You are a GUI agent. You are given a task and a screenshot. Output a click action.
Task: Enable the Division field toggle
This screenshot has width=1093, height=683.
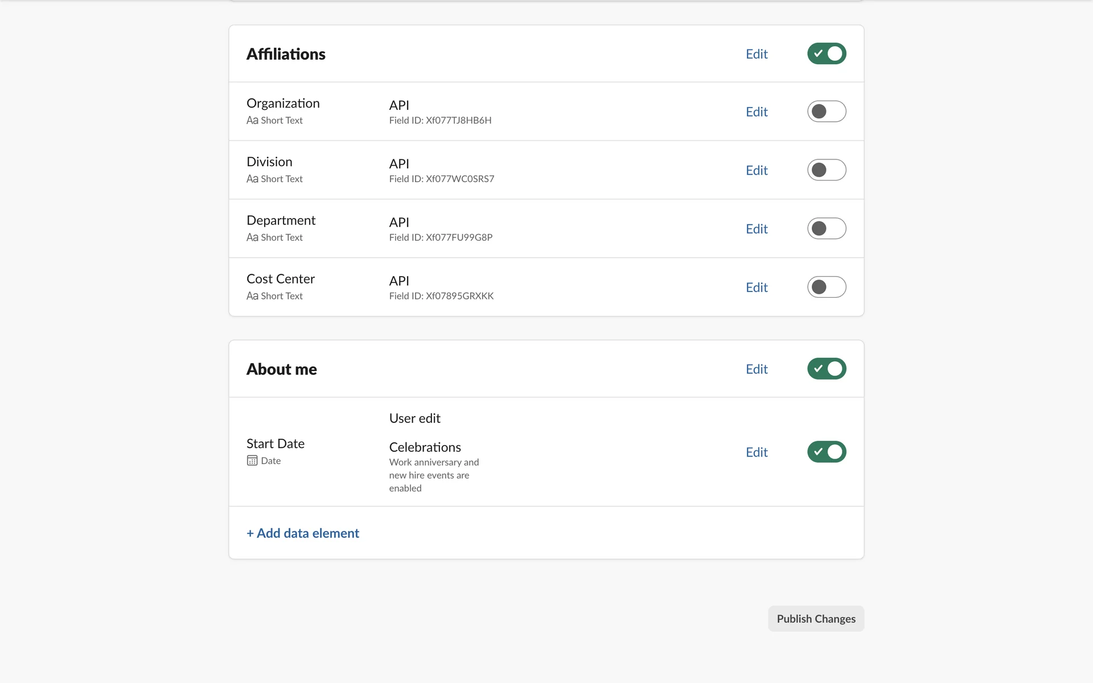coord(827,170)
